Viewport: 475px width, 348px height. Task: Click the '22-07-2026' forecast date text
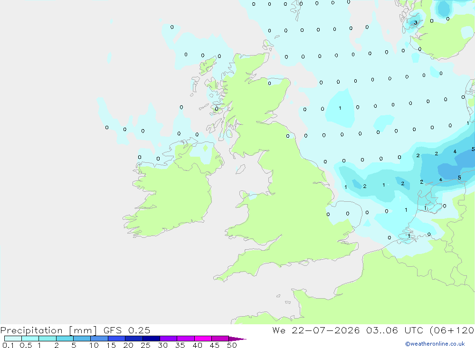coord(326,330)
